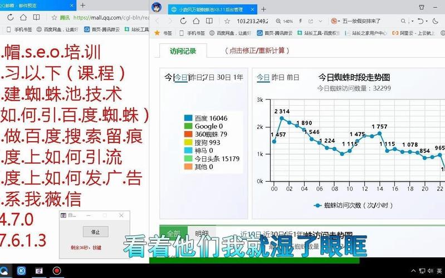Click the 2 314 peak data point
Image resolution: width=445 pixels, height=278 pixels.
[281, 118]
